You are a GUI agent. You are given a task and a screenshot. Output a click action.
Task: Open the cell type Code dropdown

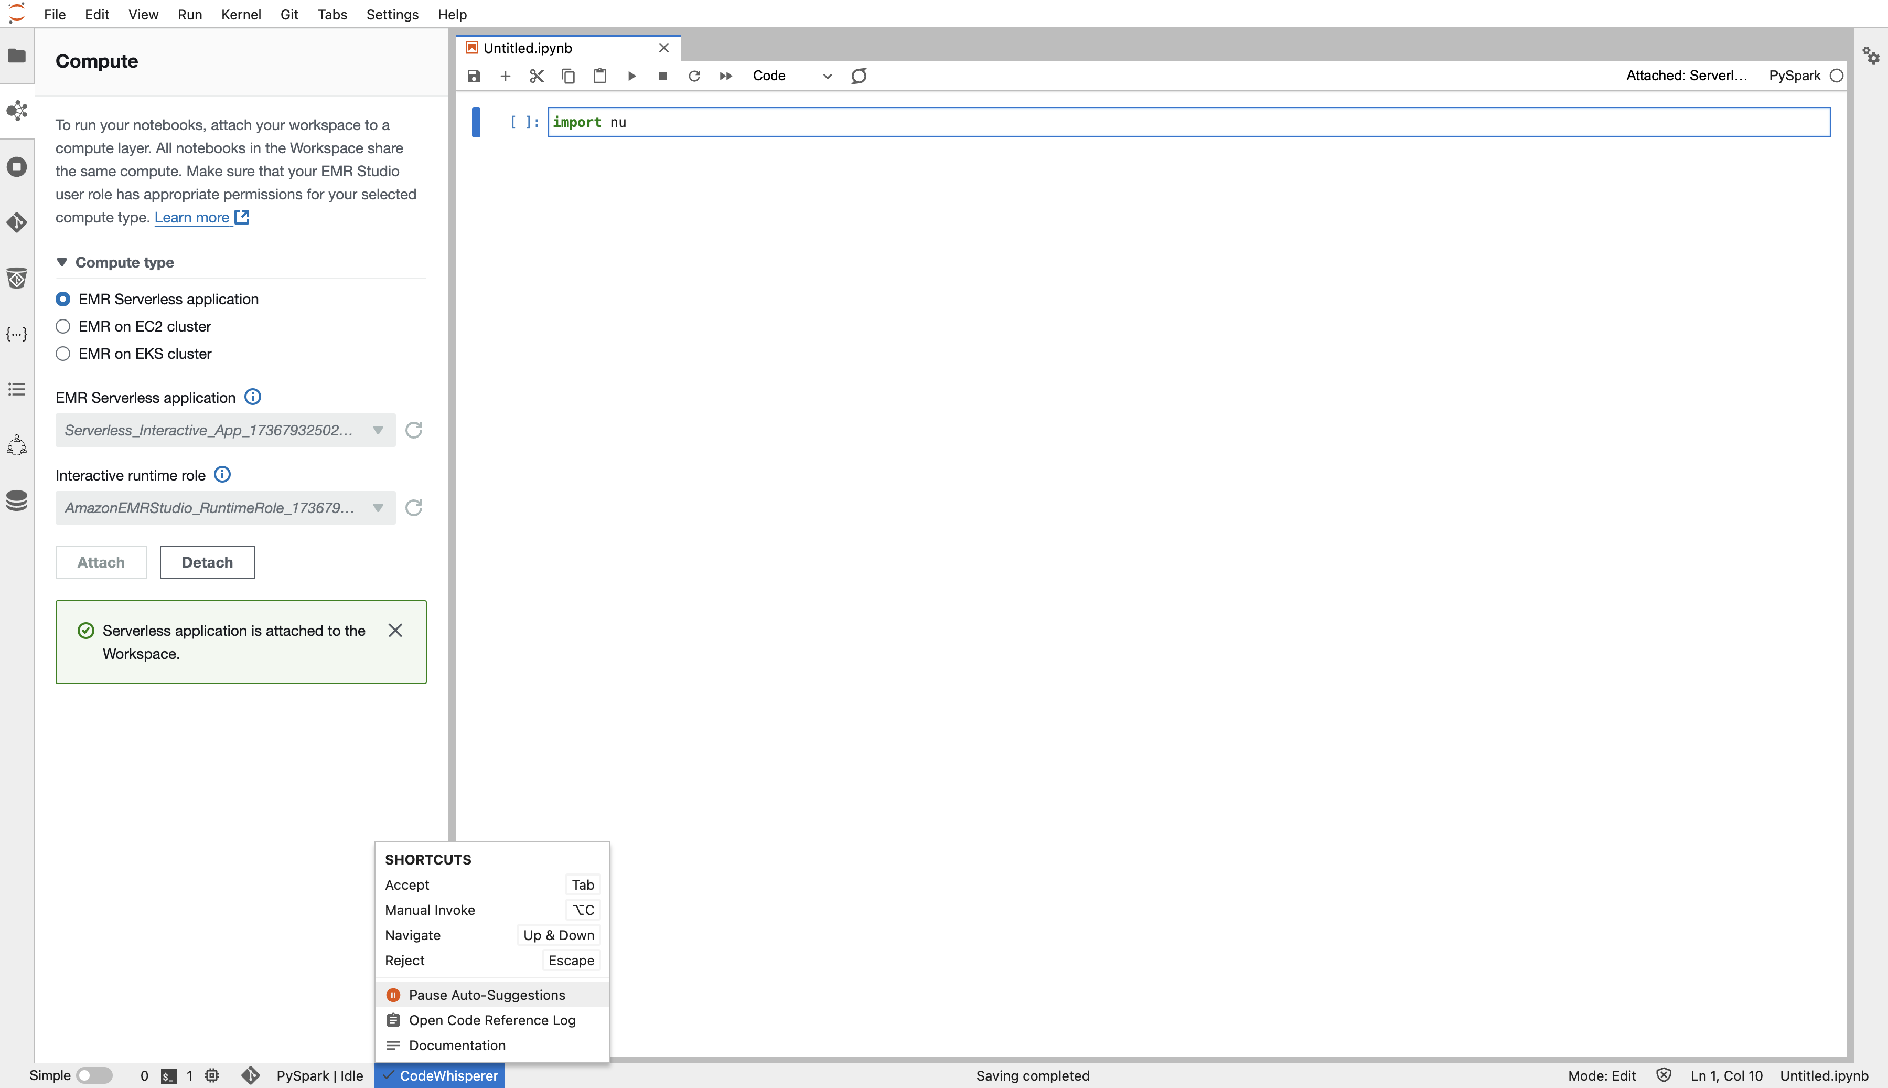click(791, 76)
